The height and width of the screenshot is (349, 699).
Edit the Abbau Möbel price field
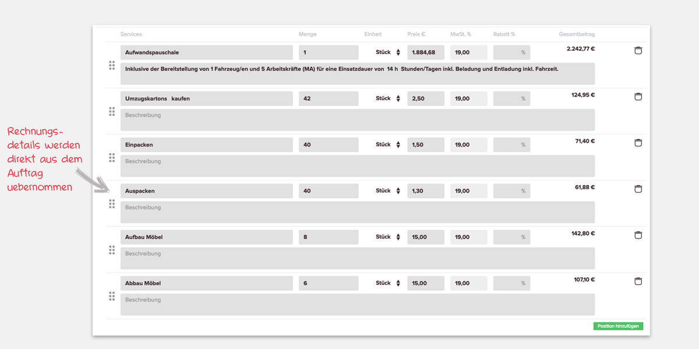(x=426, y=283)
